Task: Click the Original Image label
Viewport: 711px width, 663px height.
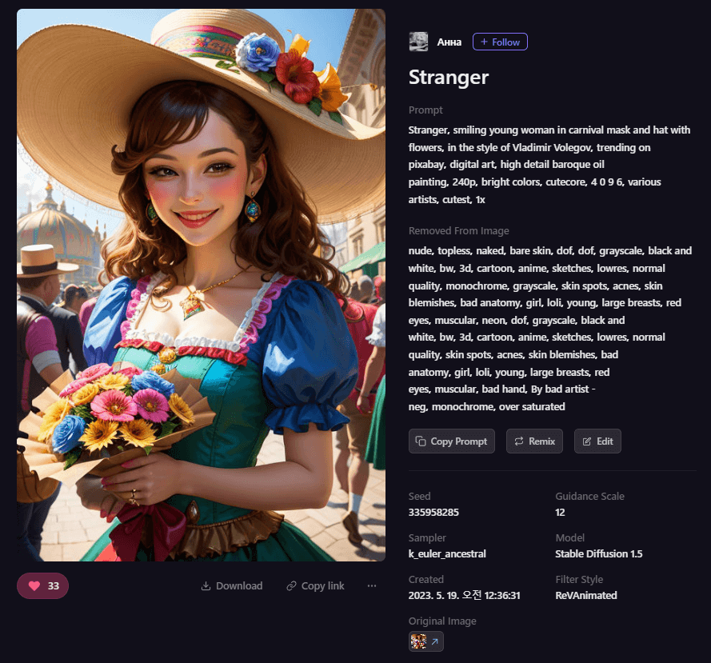Action: pos(442,621)
